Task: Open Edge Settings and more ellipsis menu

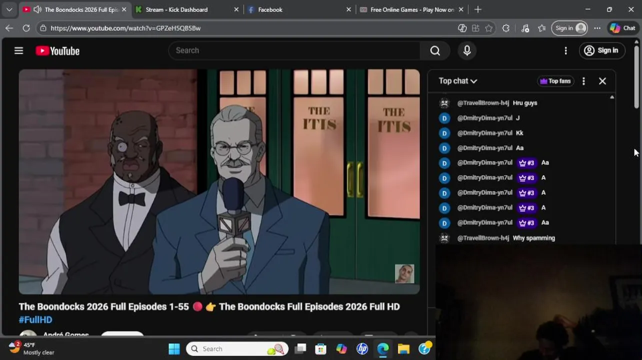Action: (x=597, y=28)
